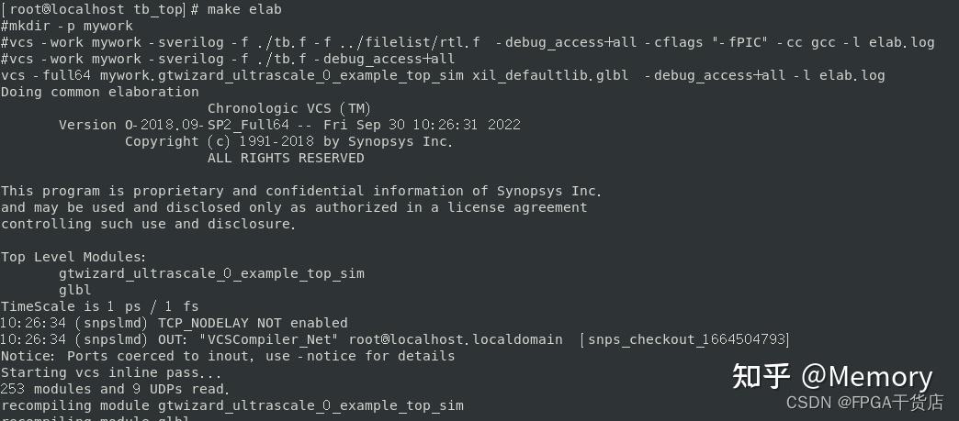The width and height of the screenshot is (959, 421).
Task: Click the "ALL RIGHTS RESERVED" text
Action: click(286, 158)
